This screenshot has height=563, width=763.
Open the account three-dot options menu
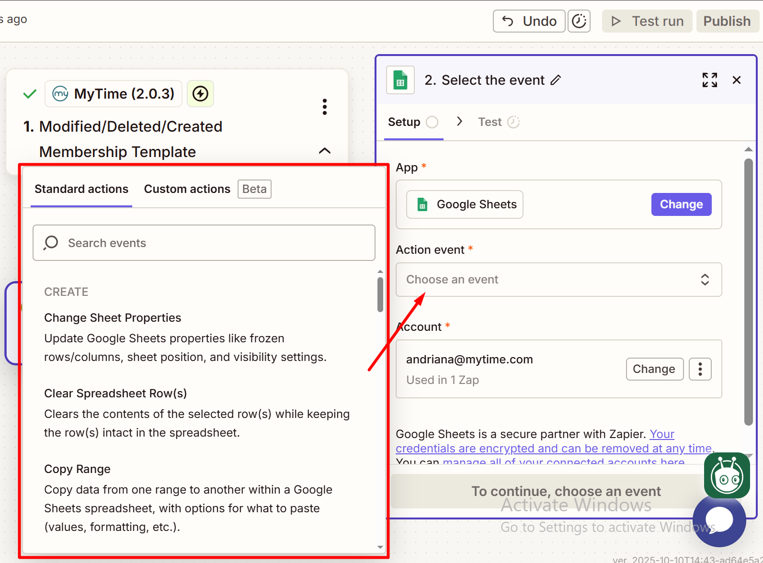(700, 369)
